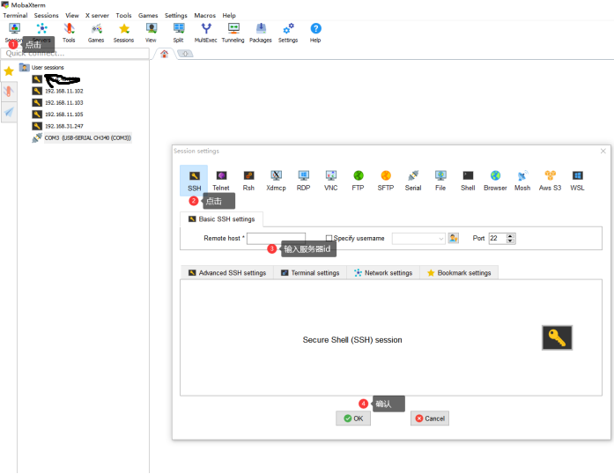Select File session type
The height and width of the screenshot is (474, 614).
coord(440,181)
